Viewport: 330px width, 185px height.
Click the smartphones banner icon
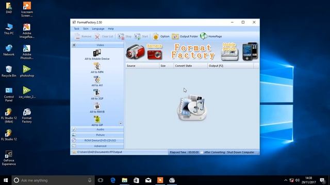pos(250,51)
